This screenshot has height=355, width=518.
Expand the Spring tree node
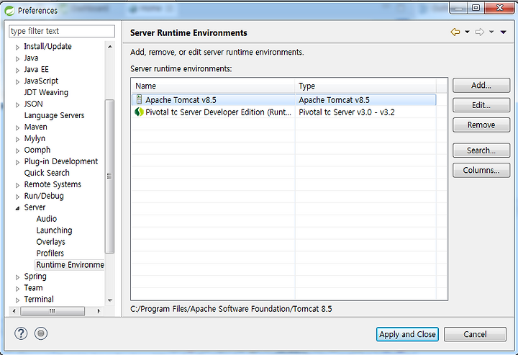pos(17,277)
